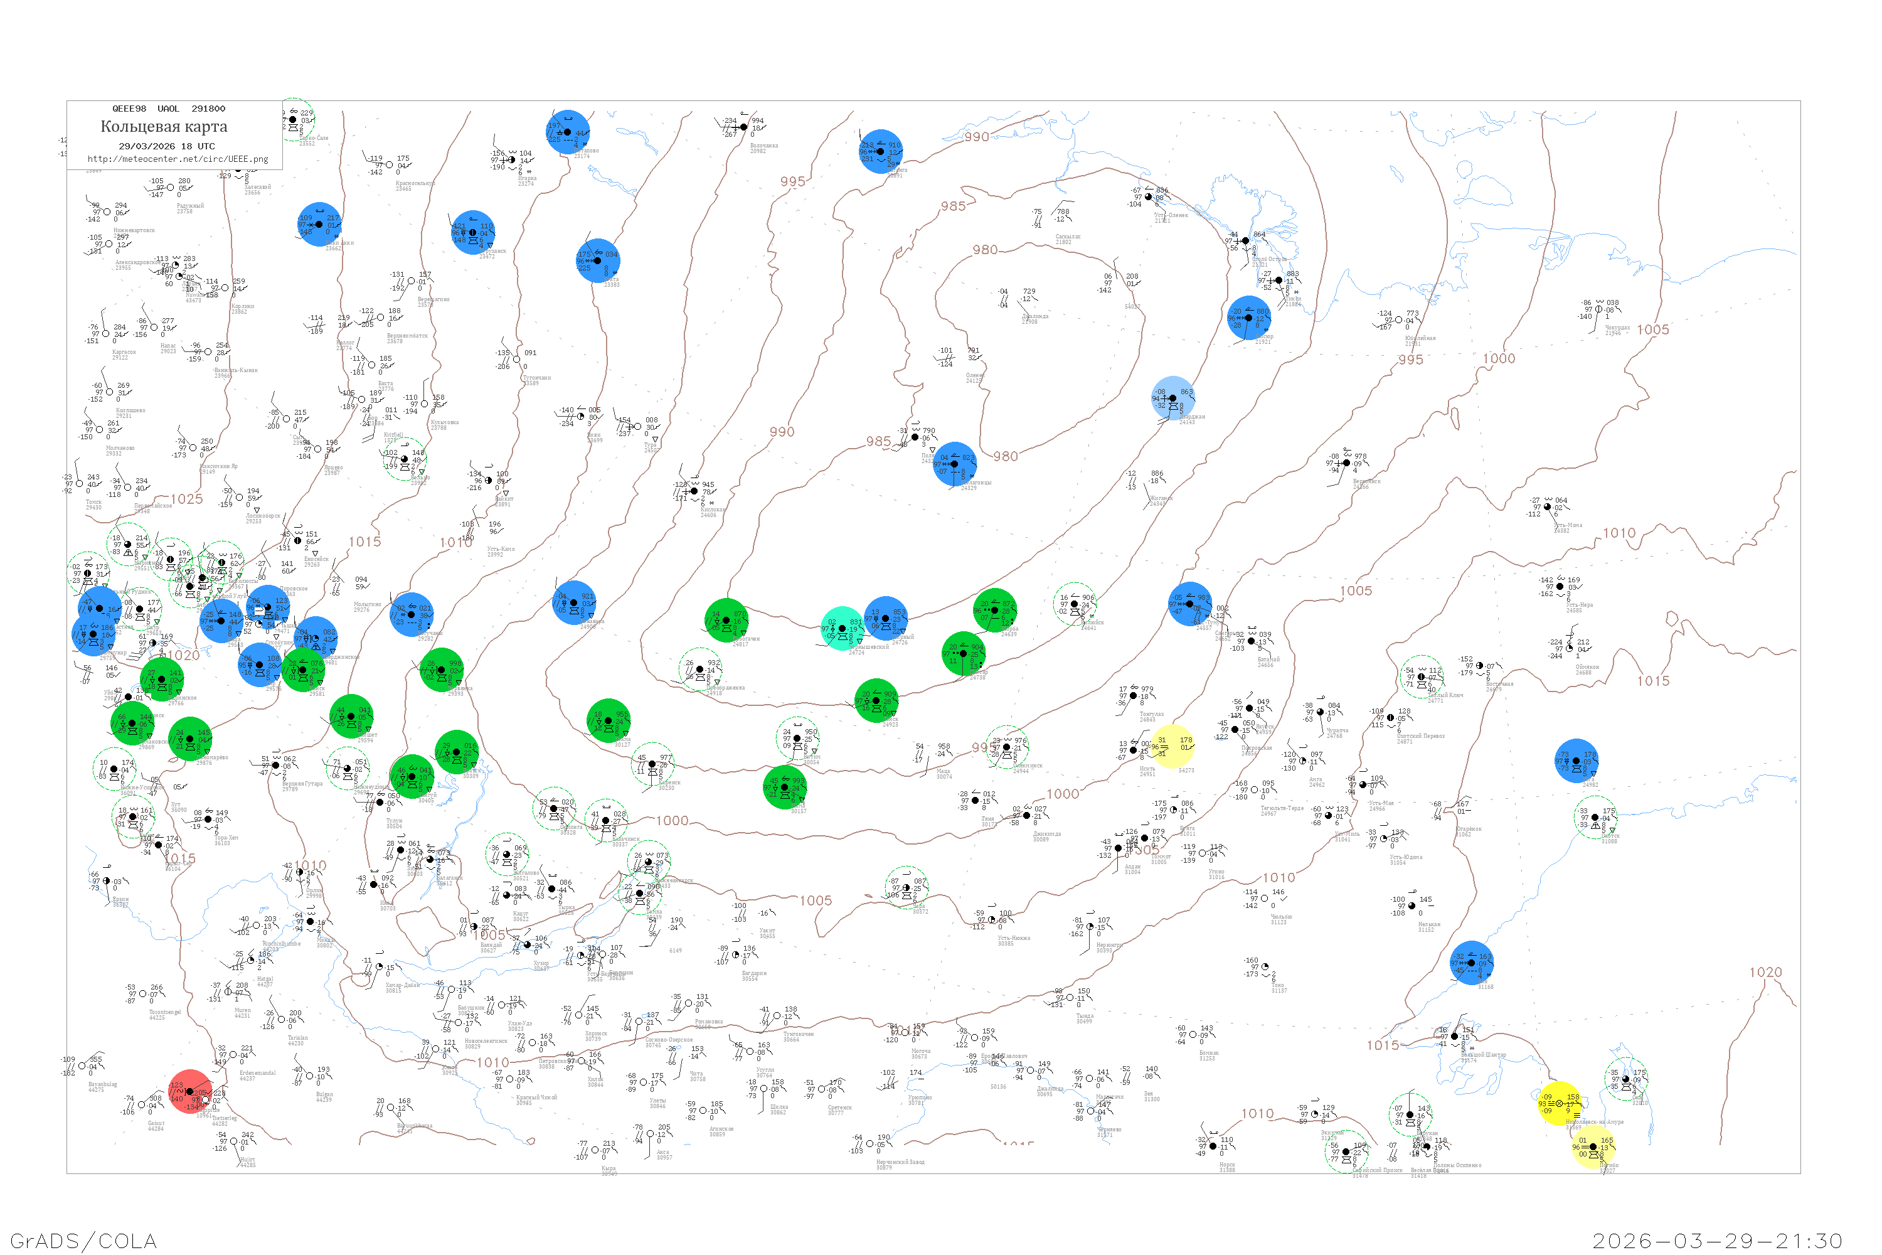The width and height of the screenshot is (1882, 1255).
Task: Click the light-blue Джарджан station marker
Action: [x=1173, y=398]
